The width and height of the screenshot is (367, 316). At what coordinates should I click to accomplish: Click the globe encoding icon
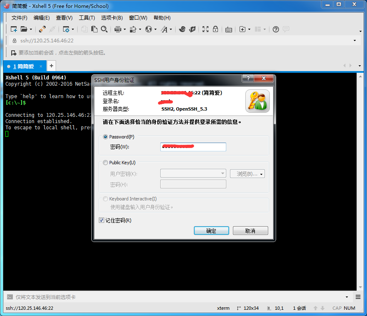pos(149,29)
